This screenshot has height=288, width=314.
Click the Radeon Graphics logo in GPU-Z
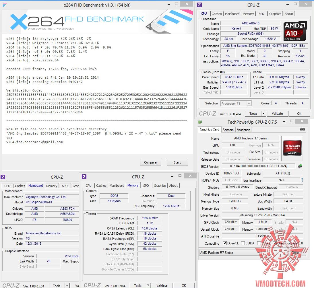pos(292,148)
